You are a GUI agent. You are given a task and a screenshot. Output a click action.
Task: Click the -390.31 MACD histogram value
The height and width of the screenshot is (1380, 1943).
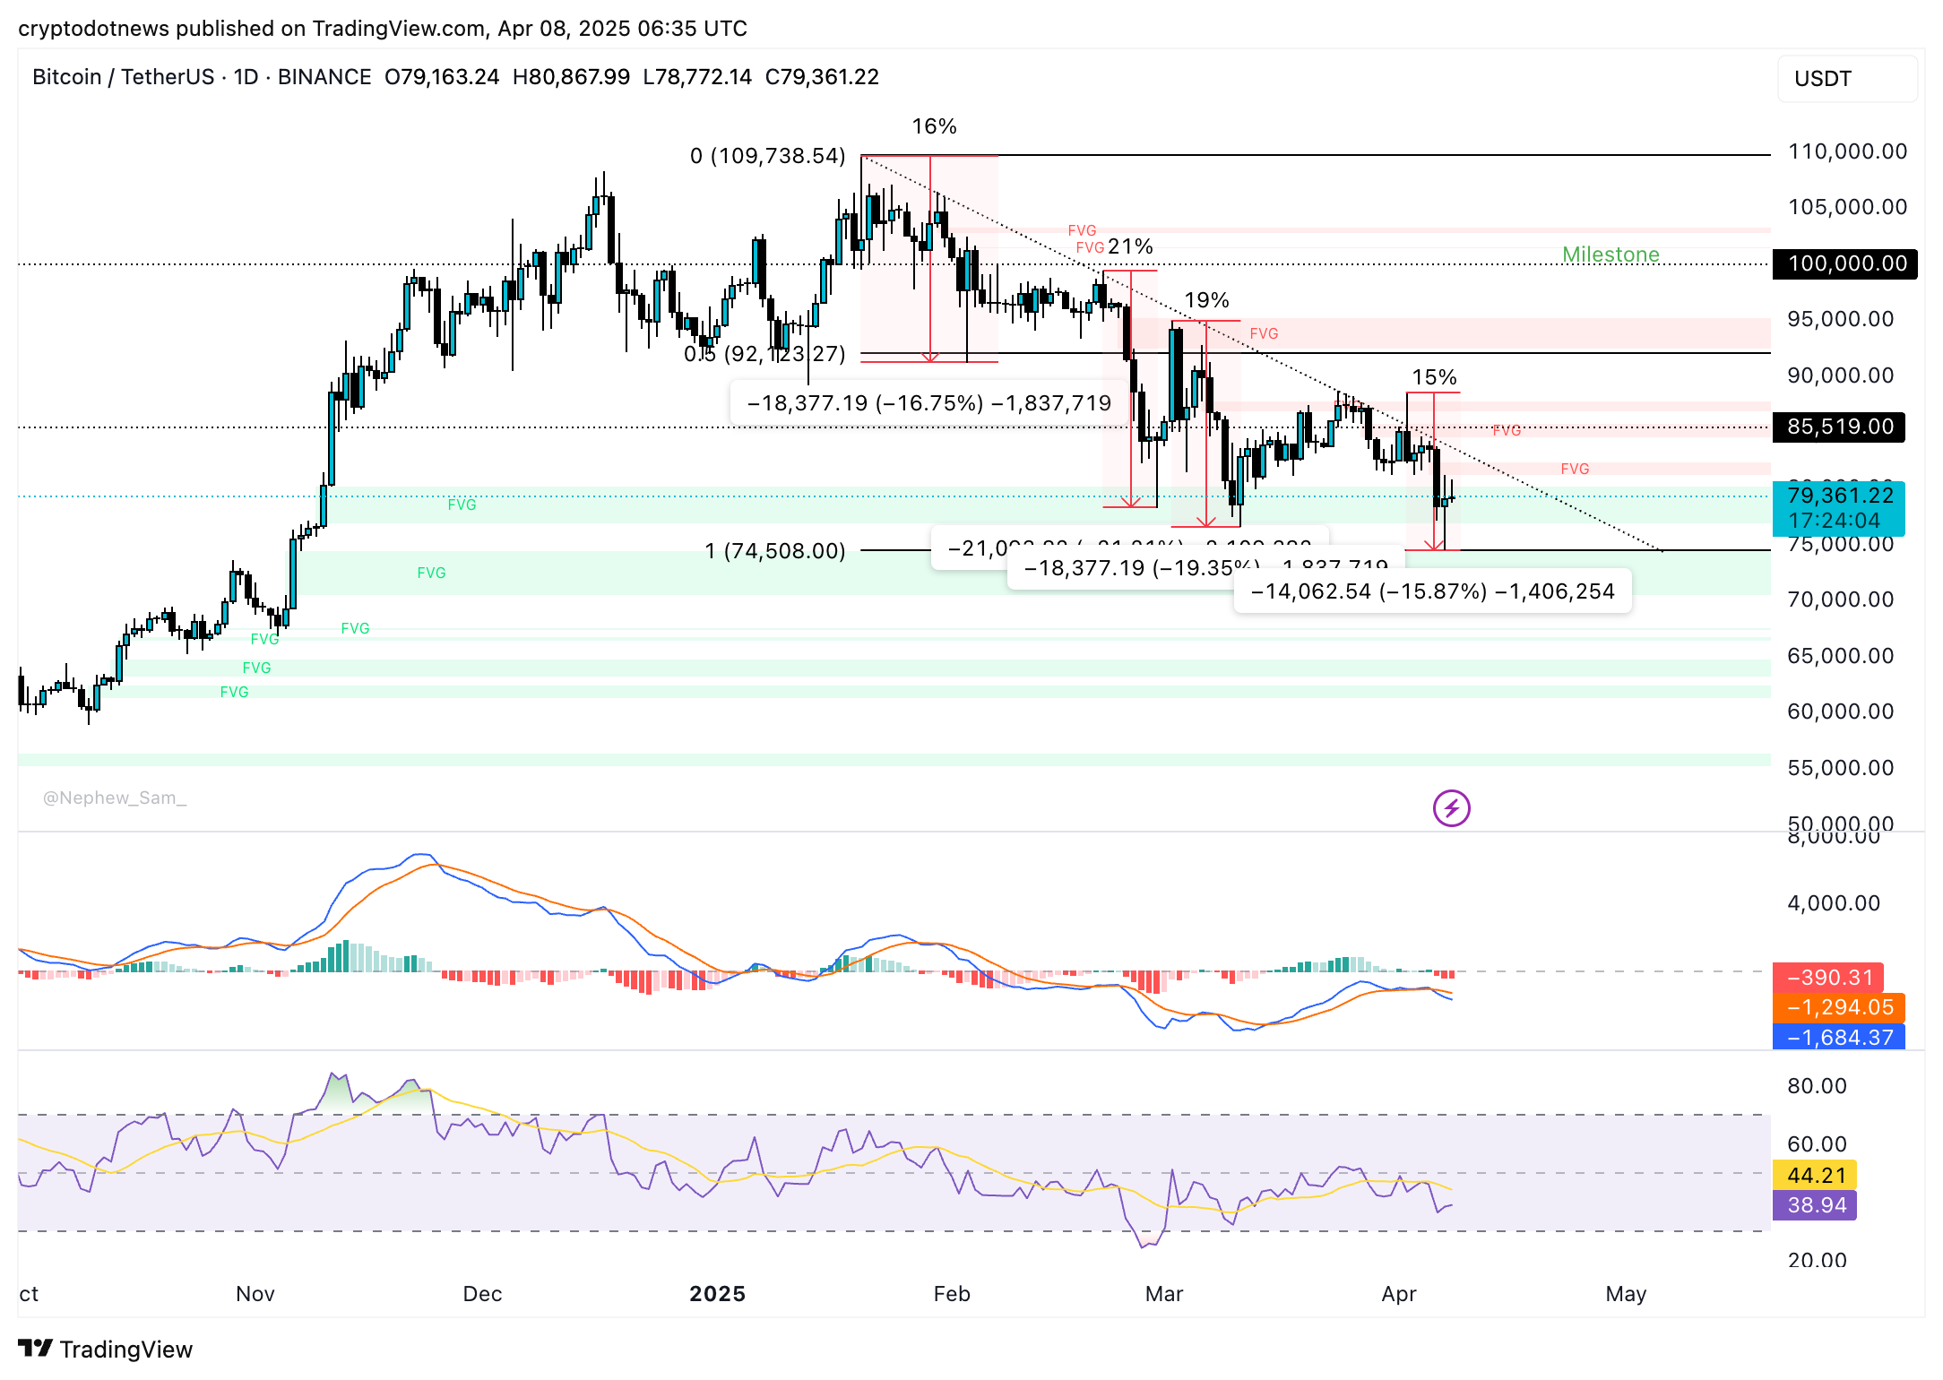point(1828,977)
